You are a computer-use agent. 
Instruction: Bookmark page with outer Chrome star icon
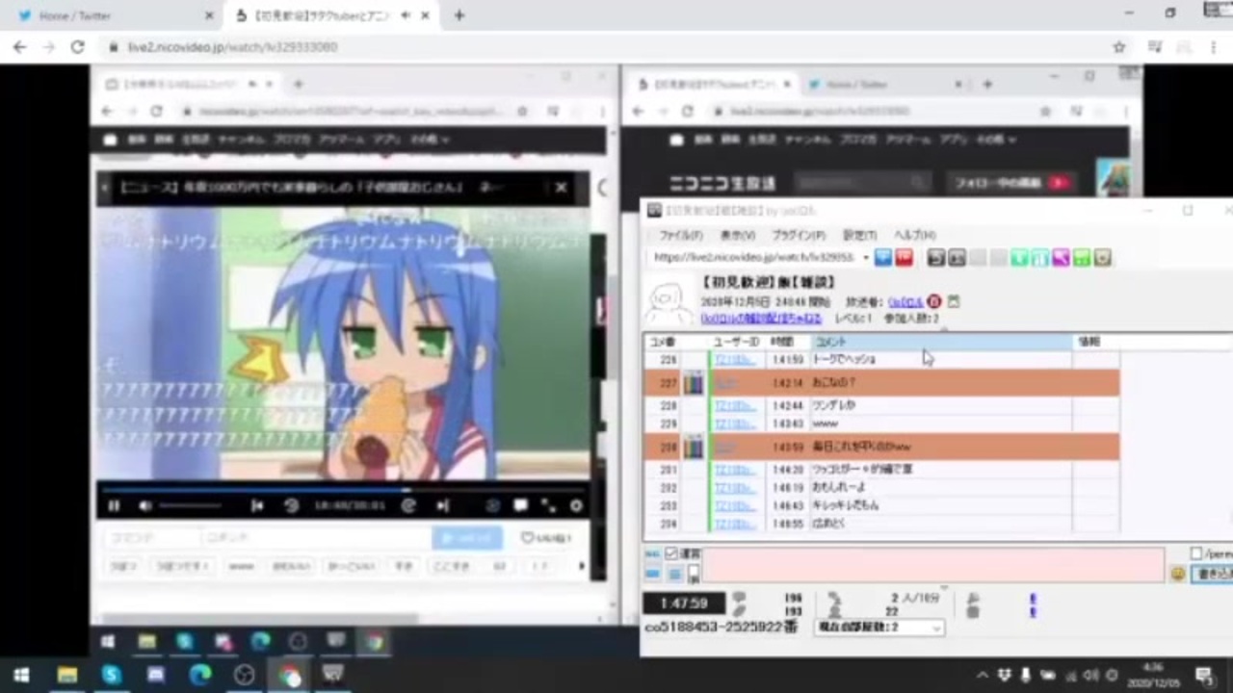(1119, 46)
